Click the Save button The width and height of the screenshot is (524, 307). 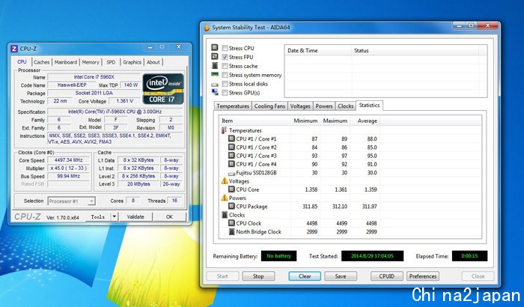coord(341,276)
